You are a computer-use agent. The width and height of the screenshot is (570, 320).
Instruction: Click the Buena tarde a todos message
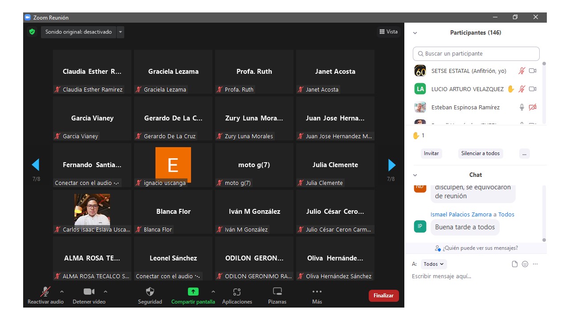(x=465, y=227)
